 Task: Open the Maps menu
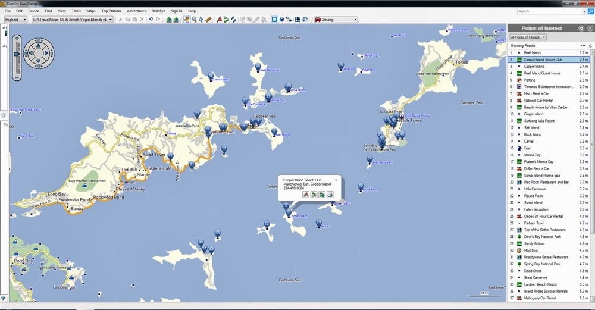(91, 11)
